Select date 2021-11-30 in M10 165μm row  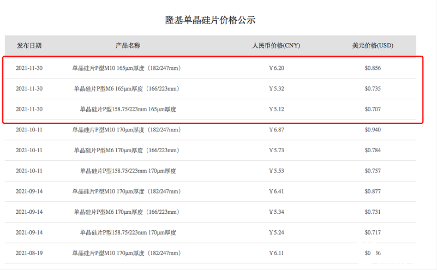29,68
